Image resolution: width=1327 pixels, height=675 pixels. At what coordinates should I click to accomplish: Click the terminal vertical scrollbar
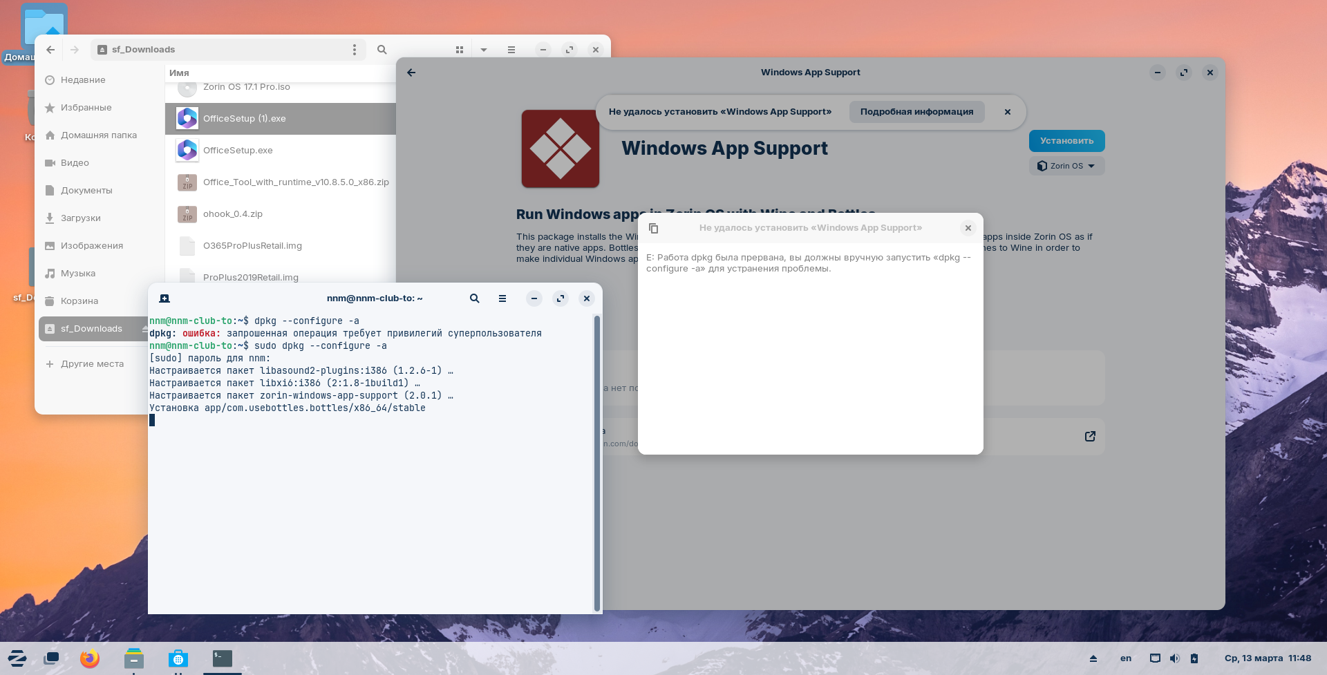coord(596,463)
